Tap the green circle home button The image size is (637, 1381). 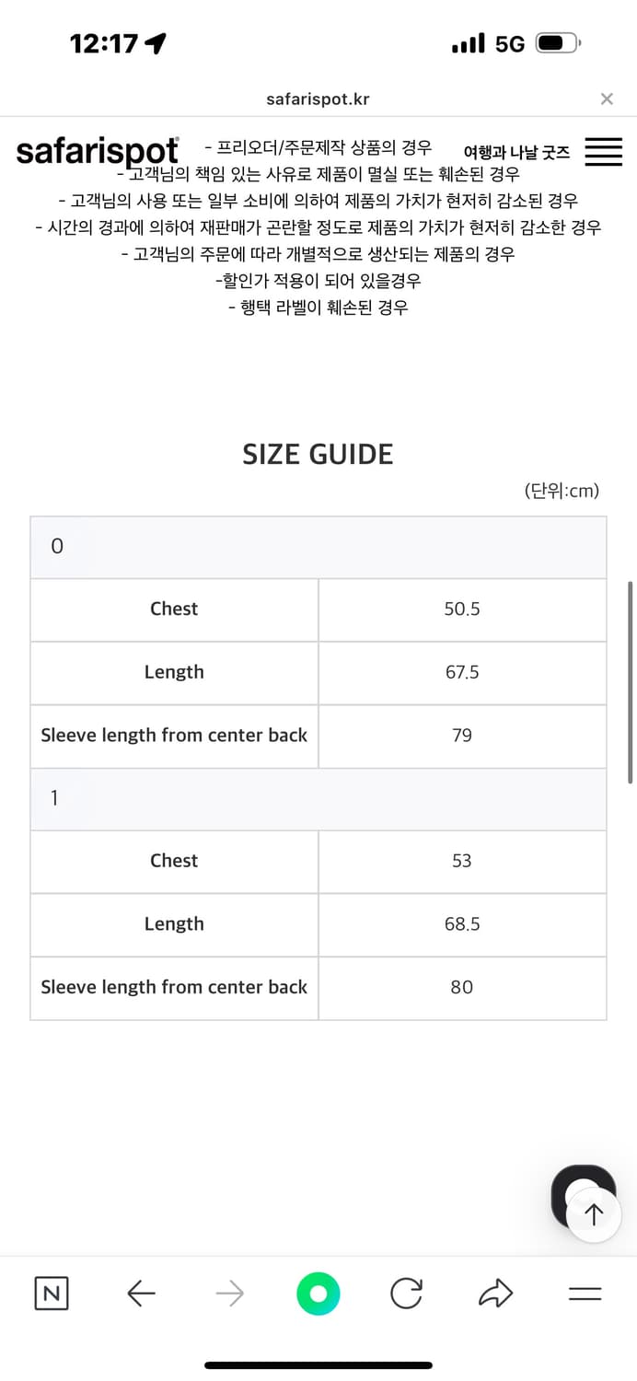pyautogui.click(x=318, y=1294)
